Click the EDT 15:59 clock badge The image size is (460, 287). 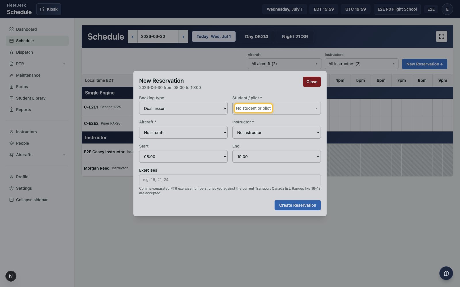pos(324,9)
